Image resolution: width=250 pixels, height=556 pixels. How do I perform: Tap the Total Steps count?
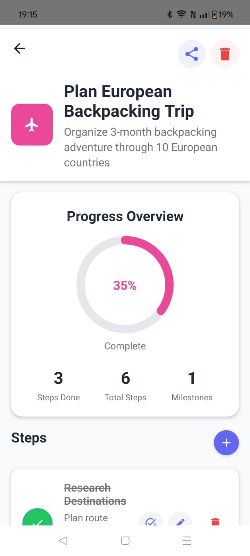pos(125,386)
